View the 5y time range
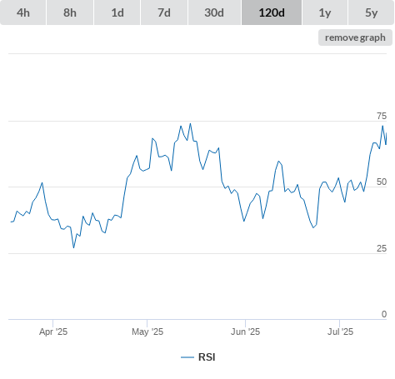 [371, 12]
